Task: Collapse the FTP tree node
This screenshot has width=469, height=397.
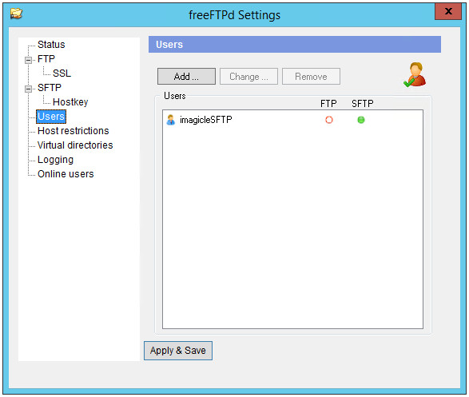Action: point(29,60)
